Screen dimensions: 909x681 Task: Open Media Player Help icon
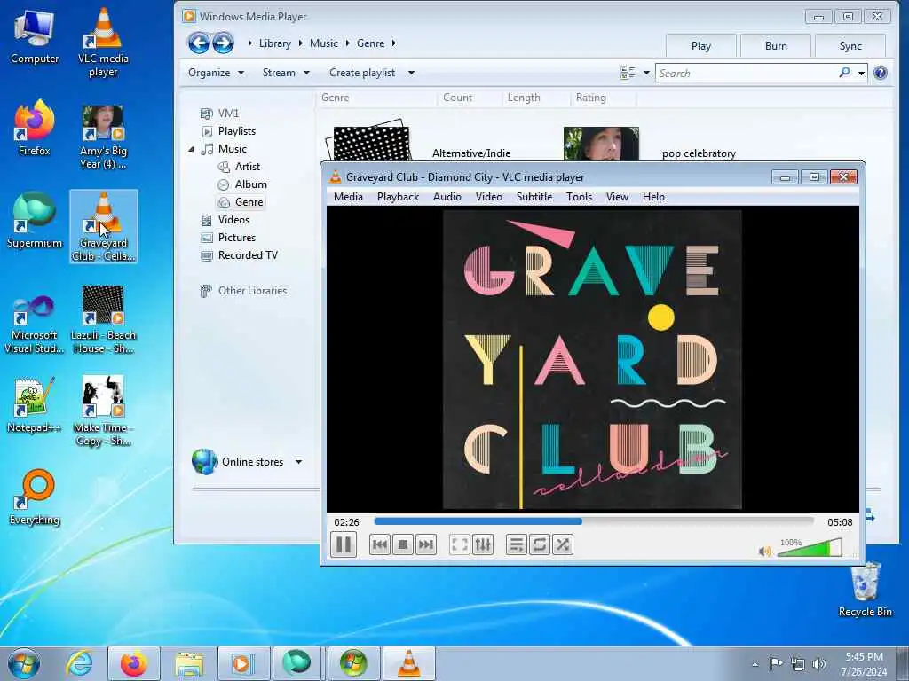tap(880, 73)
